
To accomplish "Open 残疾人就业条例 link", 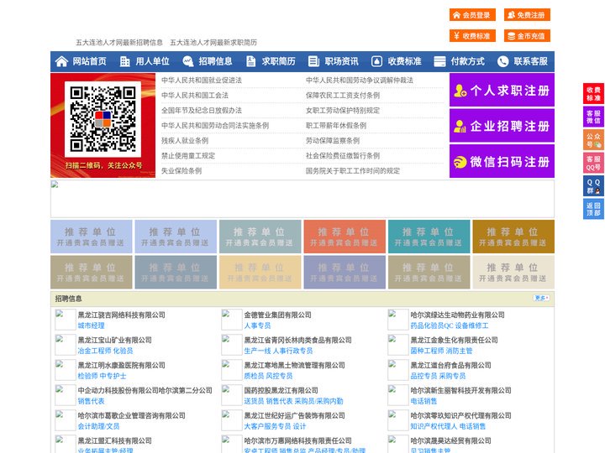I will pos(185,141).
